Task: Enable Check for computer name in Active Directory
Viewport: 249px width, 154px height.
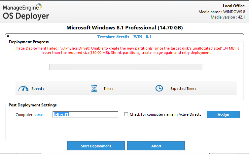Action: [126, 114]
